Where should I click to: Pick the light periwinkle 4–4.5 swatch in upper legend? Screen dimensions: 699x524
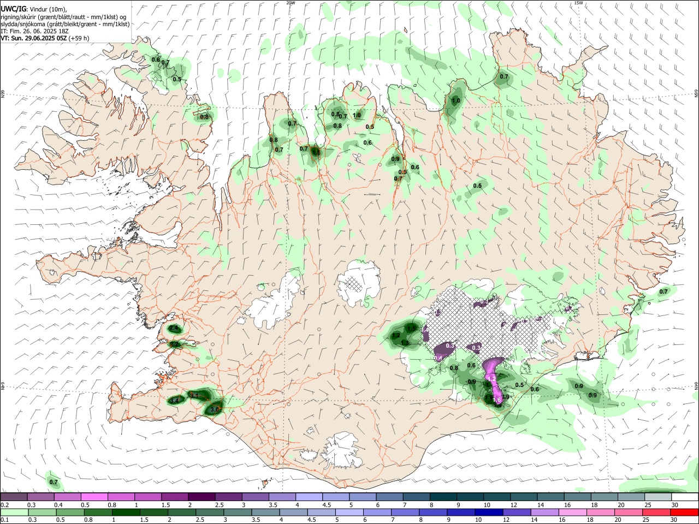309,497
